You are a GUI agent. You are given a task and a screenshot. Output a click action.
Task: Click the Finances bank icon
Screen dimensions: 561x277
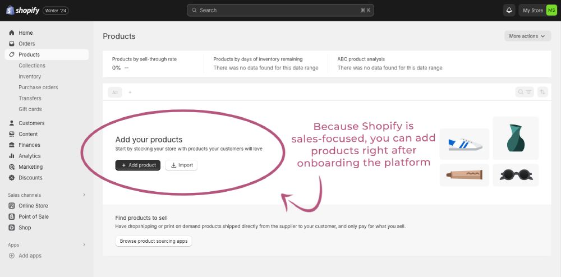click(12, 145)
